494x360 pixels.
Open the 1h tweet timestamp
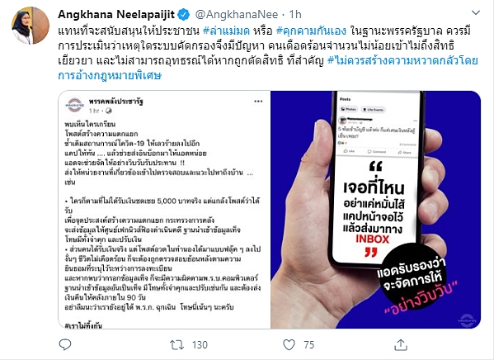click(295, 15)
